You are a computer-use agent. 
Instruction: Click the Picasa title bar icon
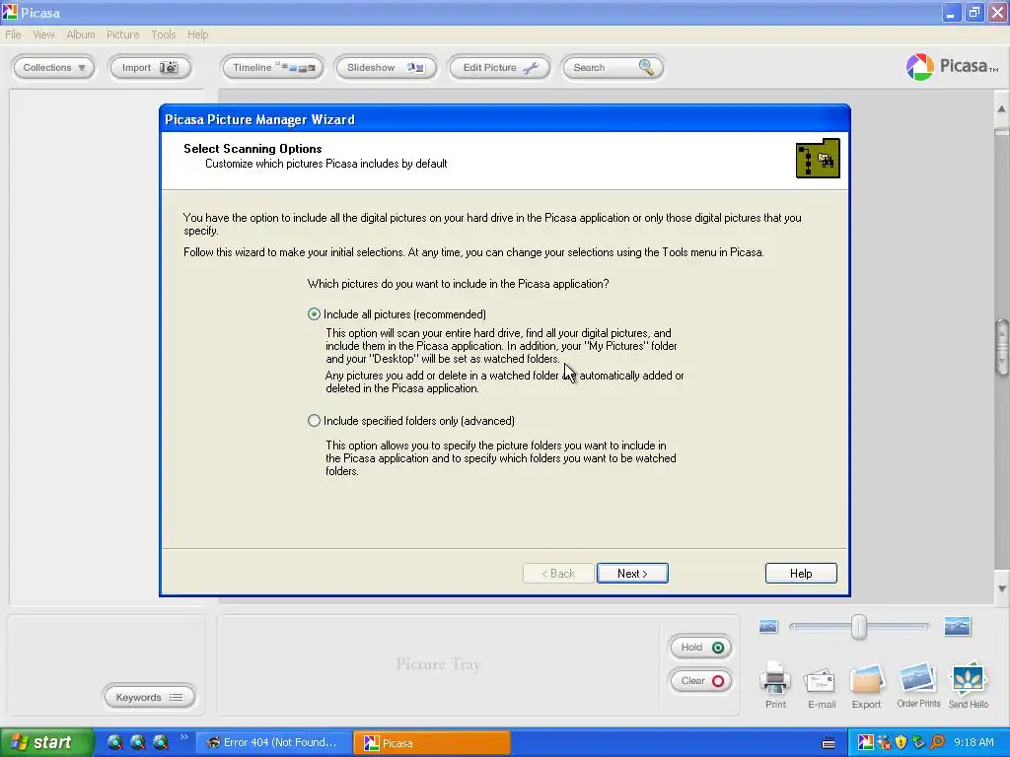(x=10, y=12)
